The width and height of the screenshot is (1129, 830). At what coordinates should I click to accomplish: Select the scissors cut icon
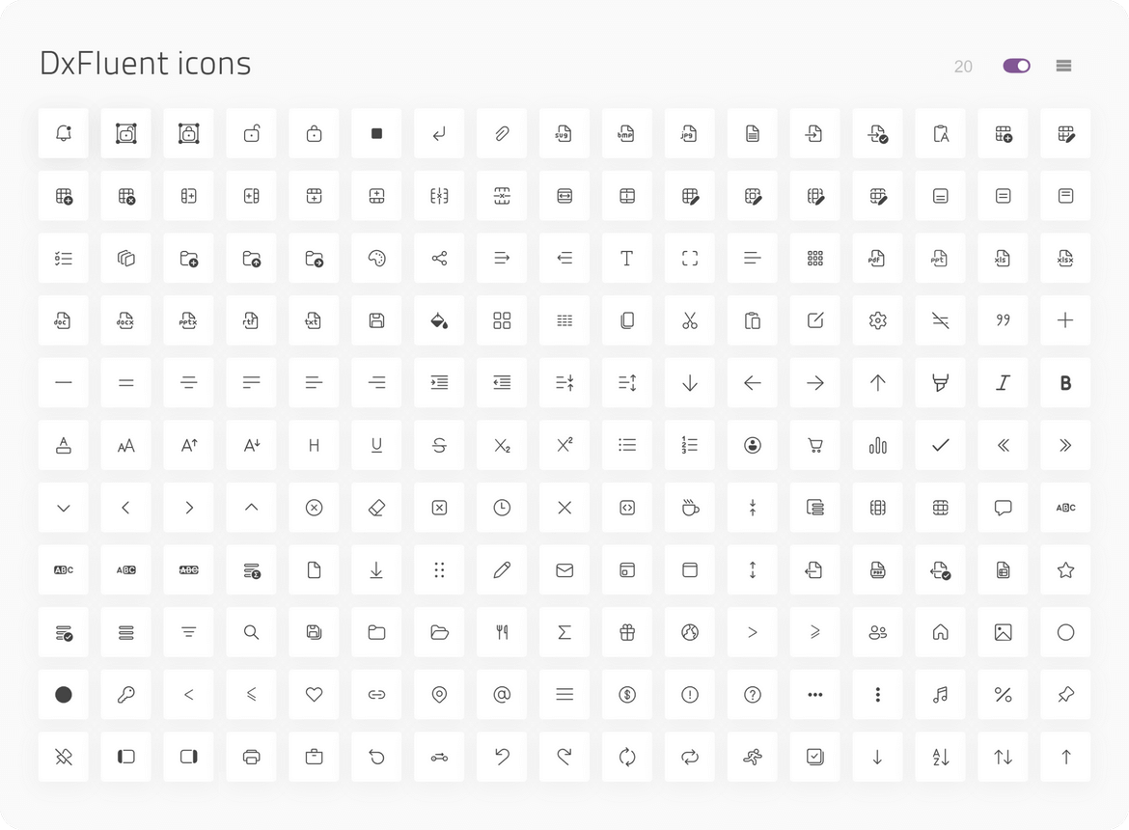(x=689, y=320)
